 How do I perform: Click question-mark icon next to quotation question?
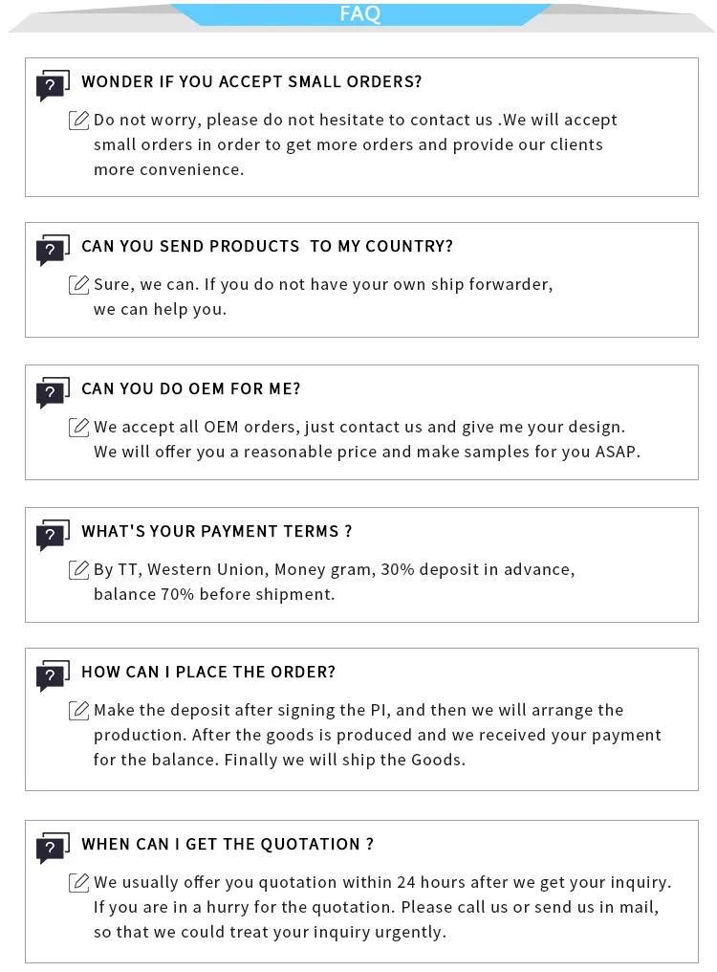pos(53,849)
